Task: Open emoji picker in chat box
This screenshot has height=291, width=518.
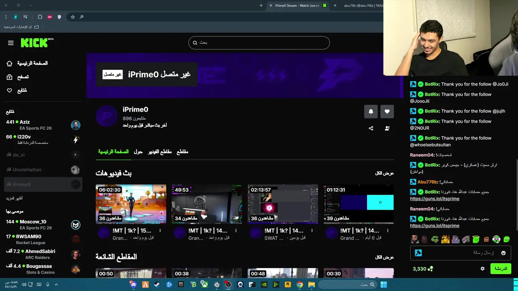Action: tap(503, 253)
